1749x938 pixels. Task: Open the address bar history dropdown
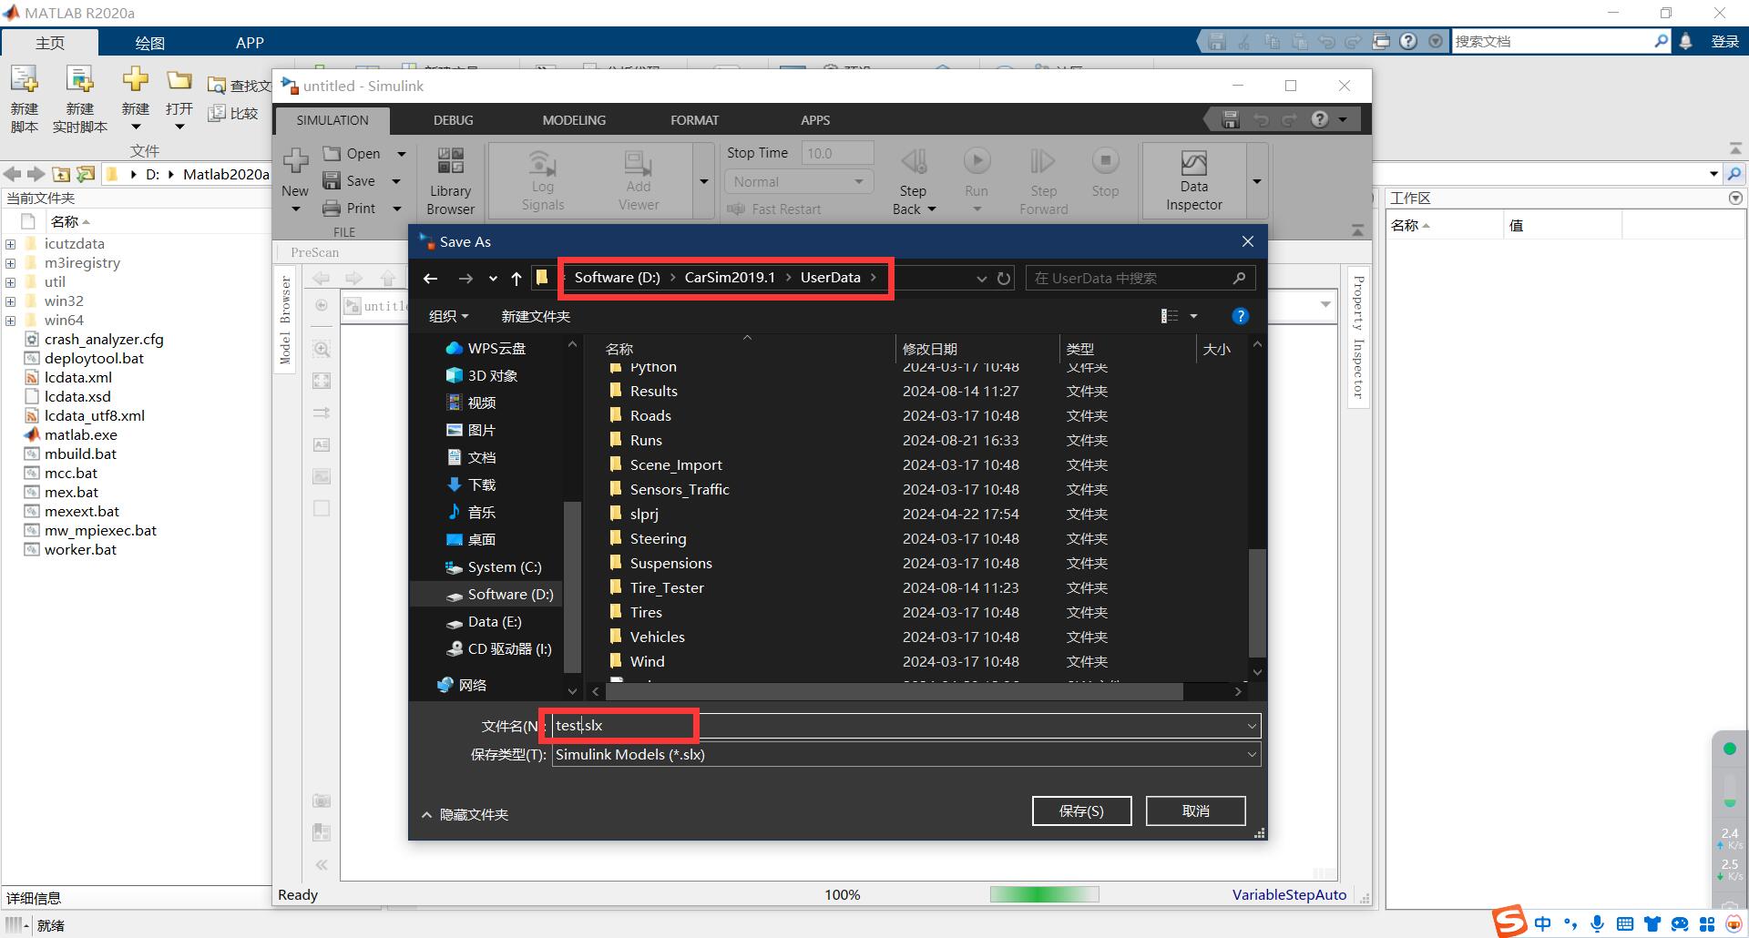(981, 279)
